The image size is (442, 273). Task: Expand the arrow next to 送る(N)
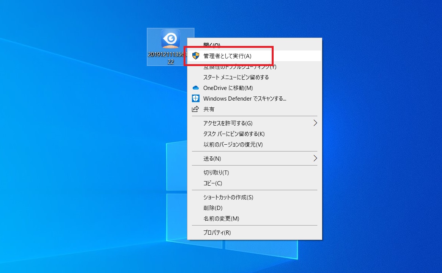pyautogui.click(x=315, y=158)
